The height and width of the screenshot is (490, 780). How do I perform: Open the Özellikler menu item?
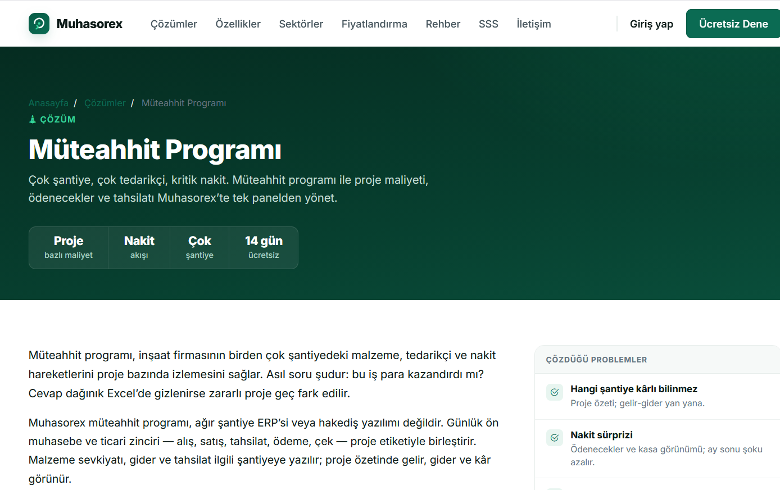click(238, 24)
